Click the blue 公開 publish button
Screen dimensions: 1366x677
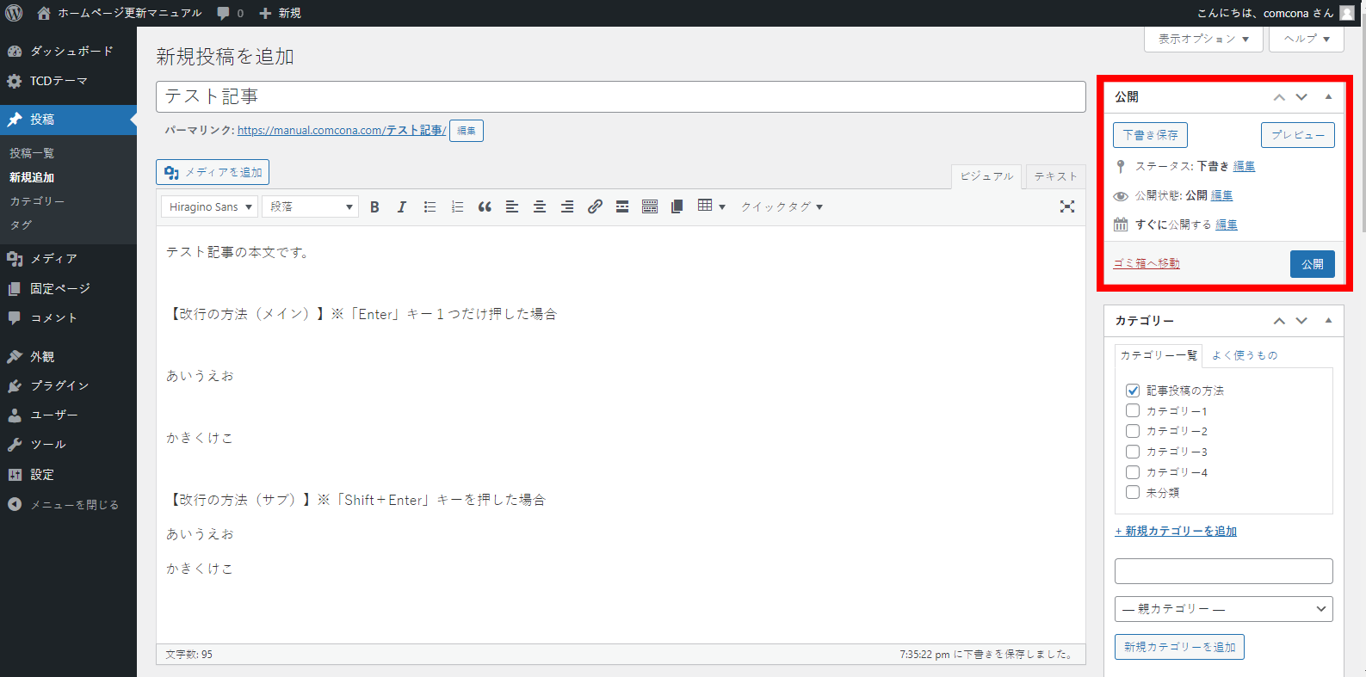(x=1312, y=264)
